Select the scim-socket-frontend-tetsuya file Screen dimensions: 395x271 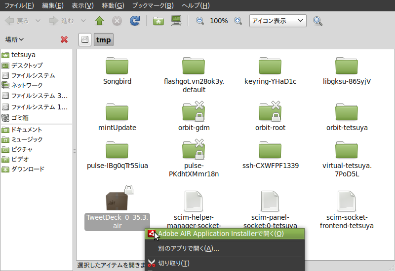(x=347, y=210)
